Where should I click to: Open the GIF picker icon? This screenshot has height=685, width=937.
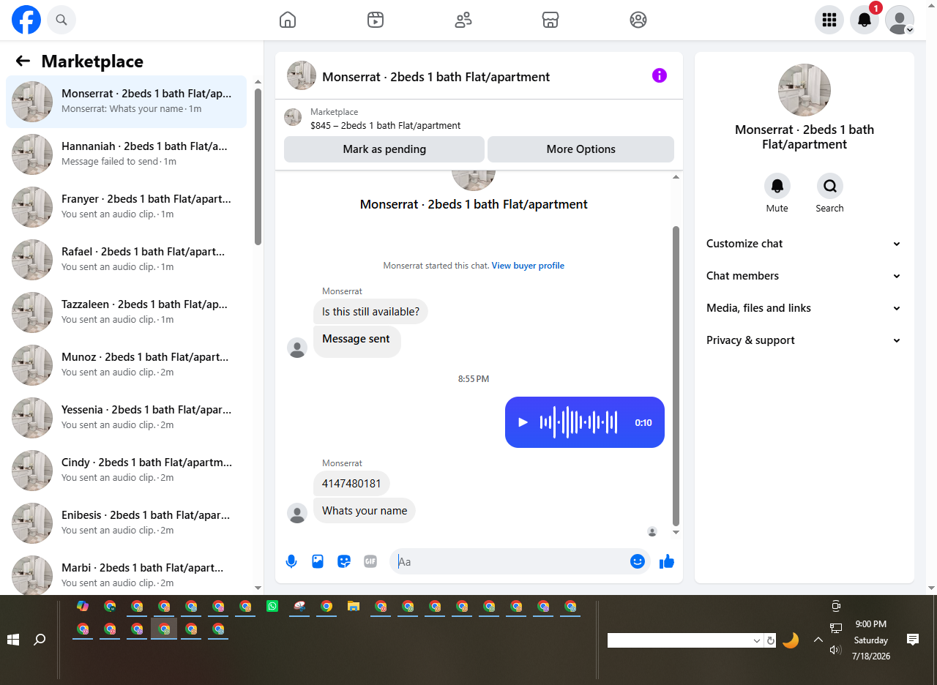click(x=370, y=561)
